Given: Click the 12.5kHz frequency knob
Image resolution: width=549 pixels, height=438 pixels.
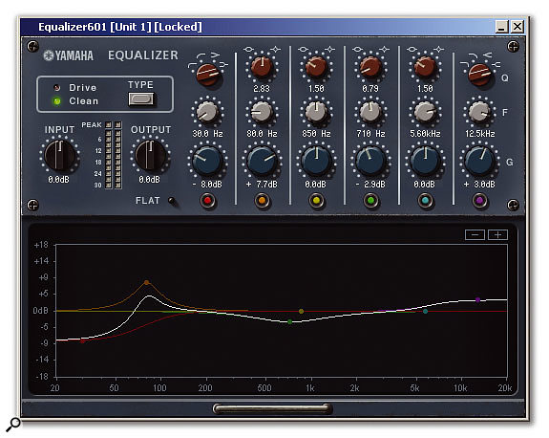Looking at the screenshot, I should coord(479,112).
